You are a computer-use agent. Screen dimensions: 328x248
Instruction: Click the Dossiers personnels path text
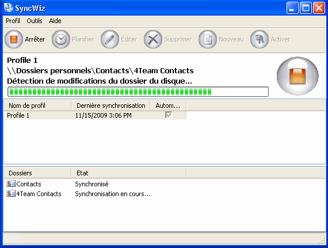[x=100, y=70]
